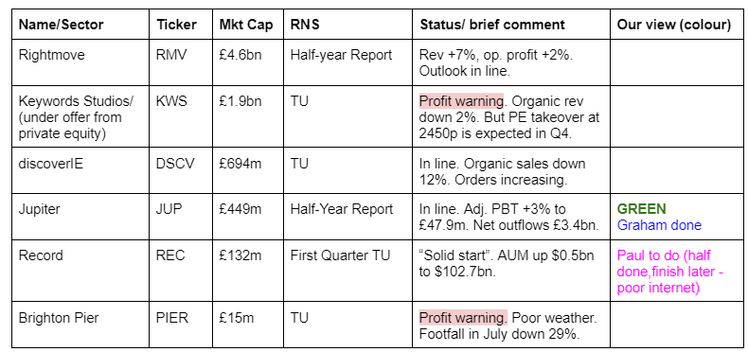Select the DSCV ticker cell

[180, 170]
